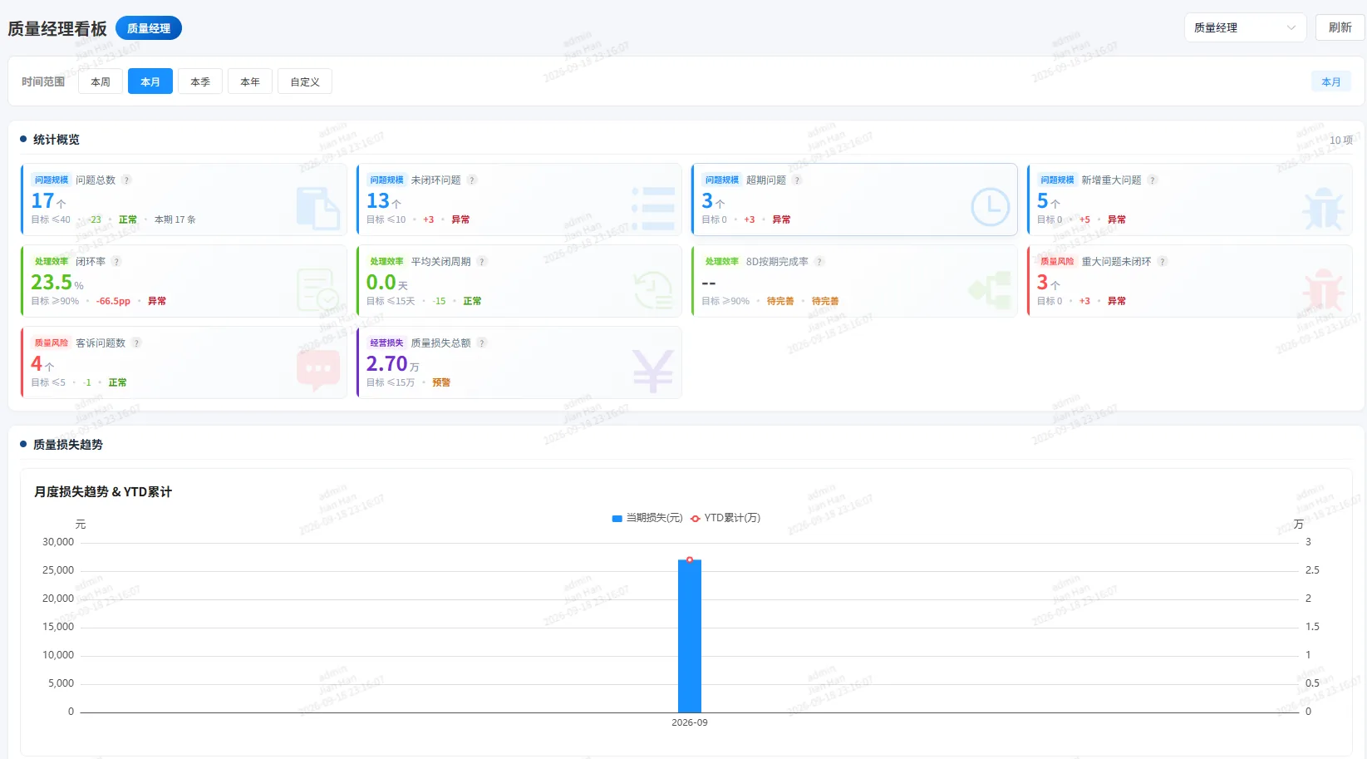Screen dimensions: 1367x759
Task: Click bug icon in 新增重大问题 card
Action: pos(1324,208)
